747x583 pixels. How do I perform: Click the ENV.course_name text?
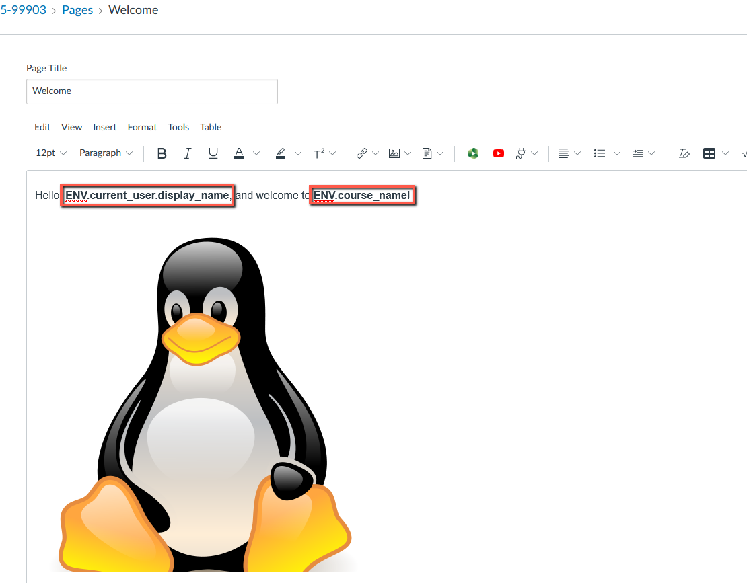pos(361,196)
